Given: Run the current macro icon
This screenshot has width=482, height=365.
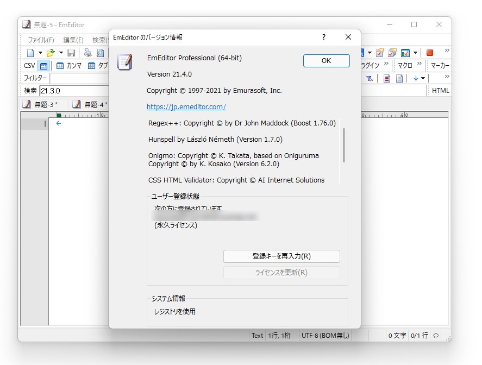Looking at the screenshot, I should pos(379,52).
